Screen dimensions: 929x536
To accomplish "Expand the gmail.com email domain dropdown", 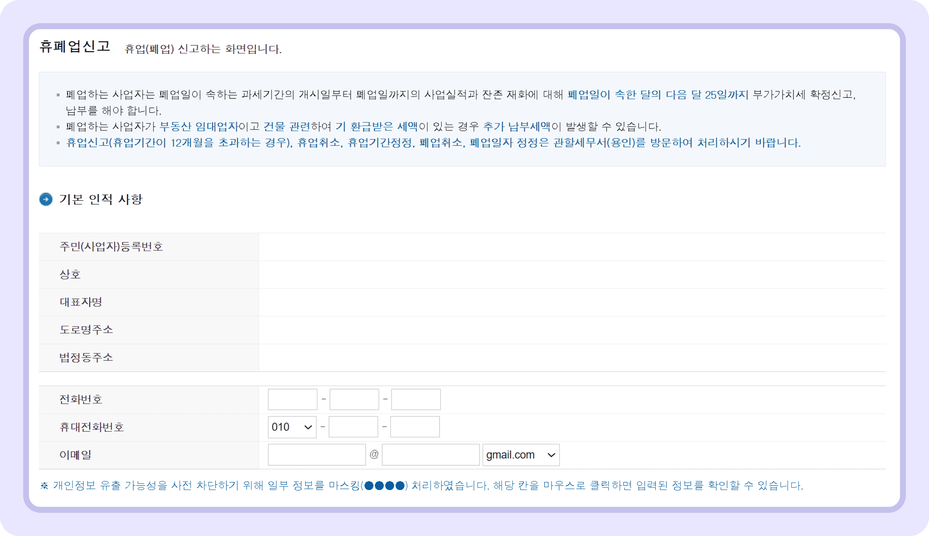I will tap(521, 455).
